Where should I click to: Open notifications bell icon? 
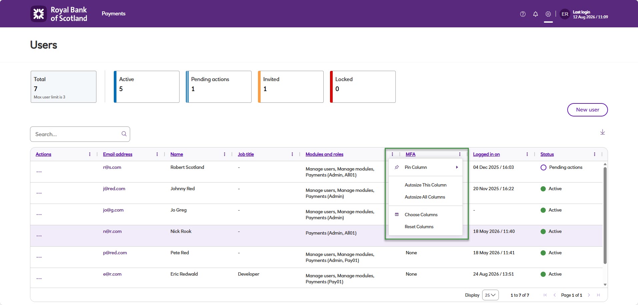coord(536,14)
